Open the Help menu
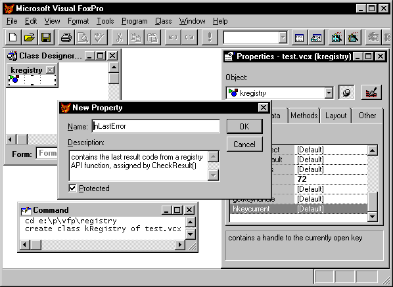This screenshot has height=287, width=393. click(220, 21)
